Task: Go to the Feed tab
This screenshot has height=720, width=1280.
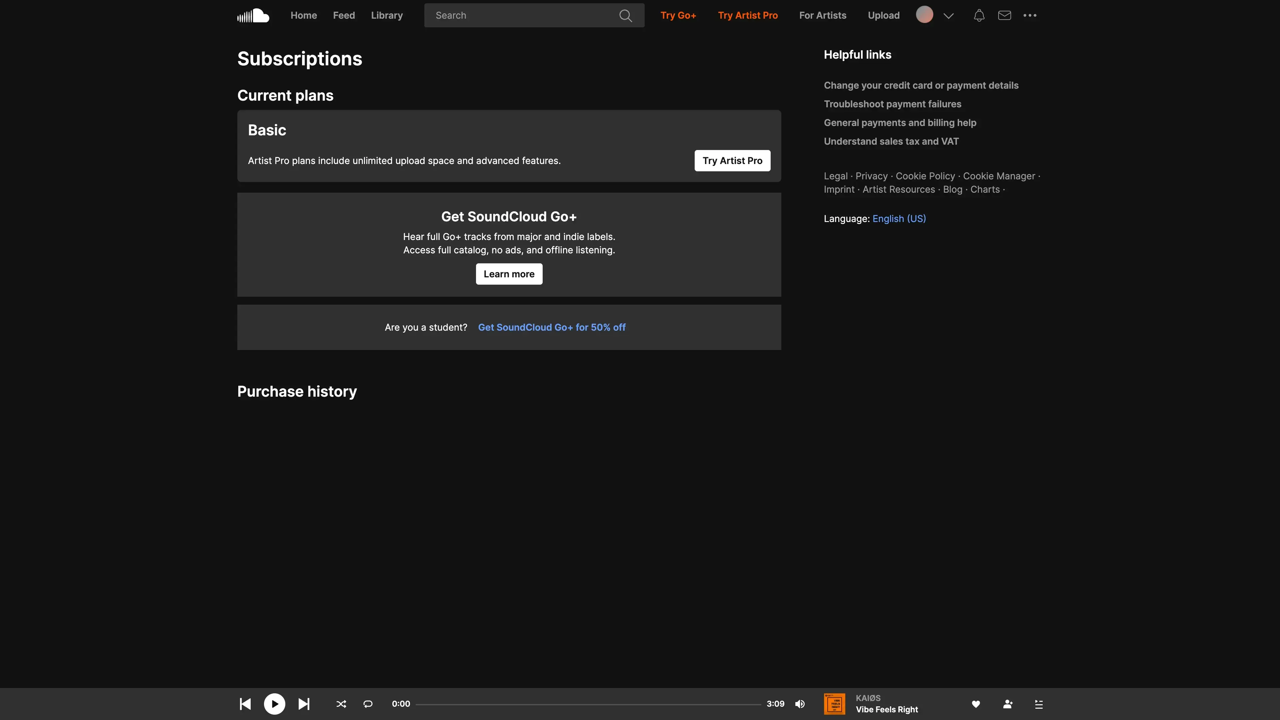Action: point(343,15)
